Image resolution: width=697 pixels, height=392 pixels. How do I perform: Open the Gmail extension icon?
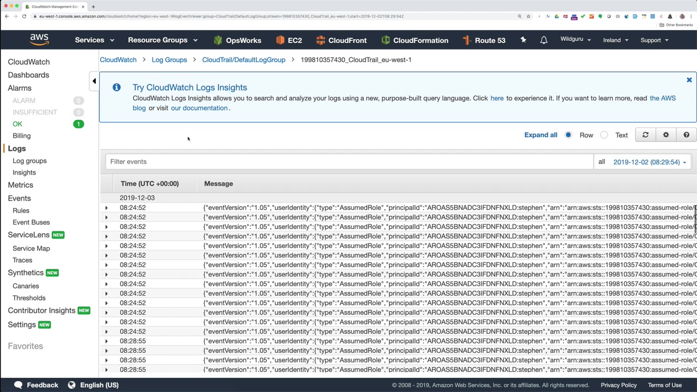565,16
